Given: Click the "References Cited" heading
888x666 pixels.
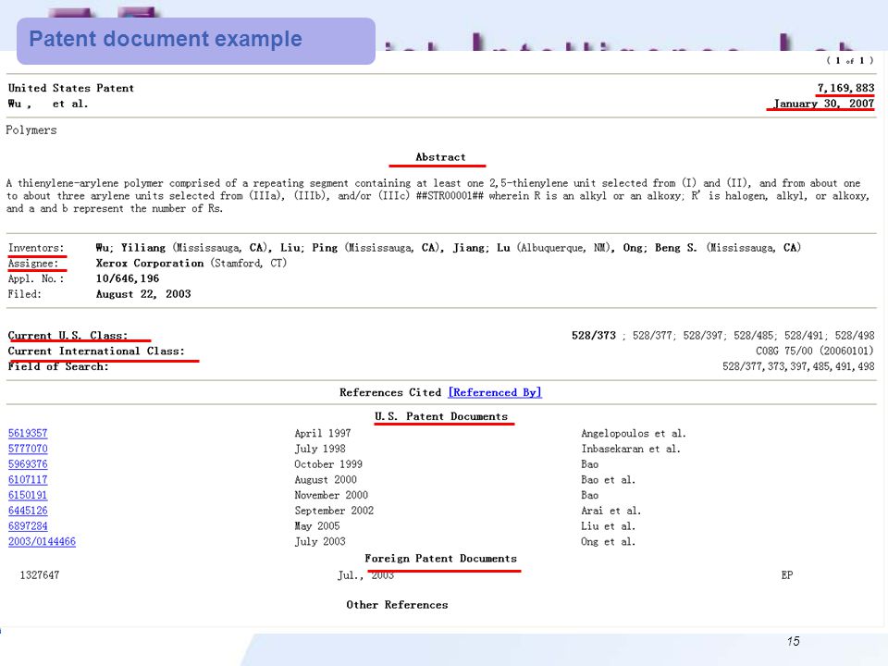Looking at the screenshot, I should tap(390, 392).
